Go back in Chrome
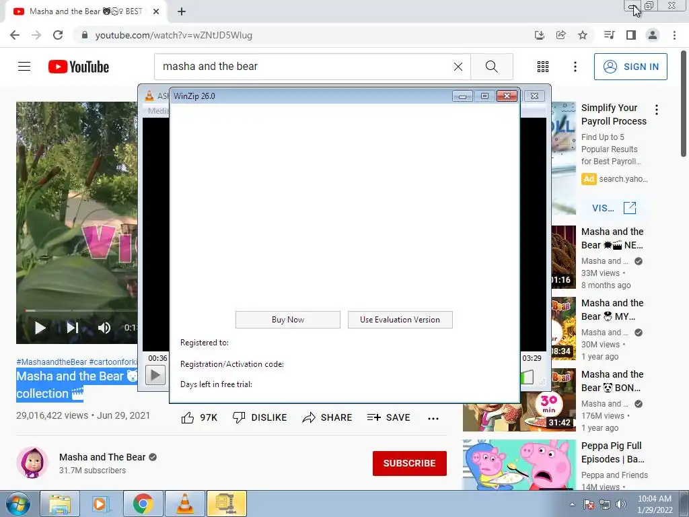This screenshot has width=689, height=517. (x=15, y=35)
